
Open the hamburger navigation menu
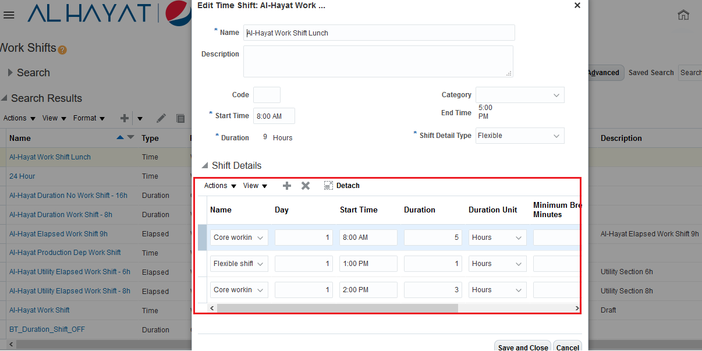click(9, 15)
